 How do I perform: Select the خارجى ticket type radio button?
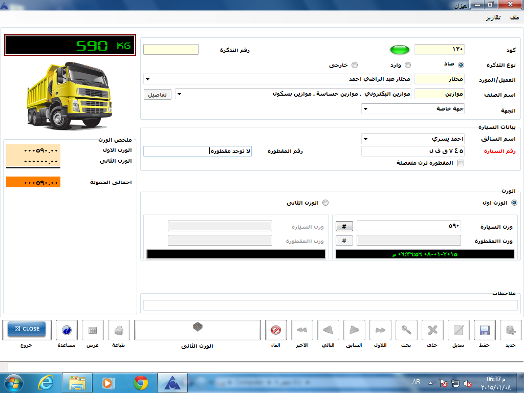pyautogui.click(x=354, y=65)
